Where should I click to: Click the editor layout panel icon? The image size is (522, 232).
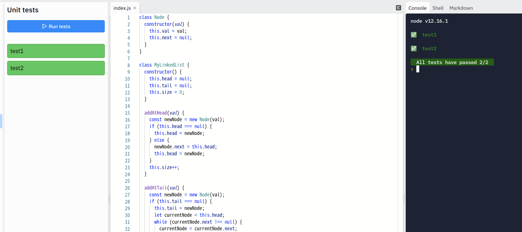[398, 8]
